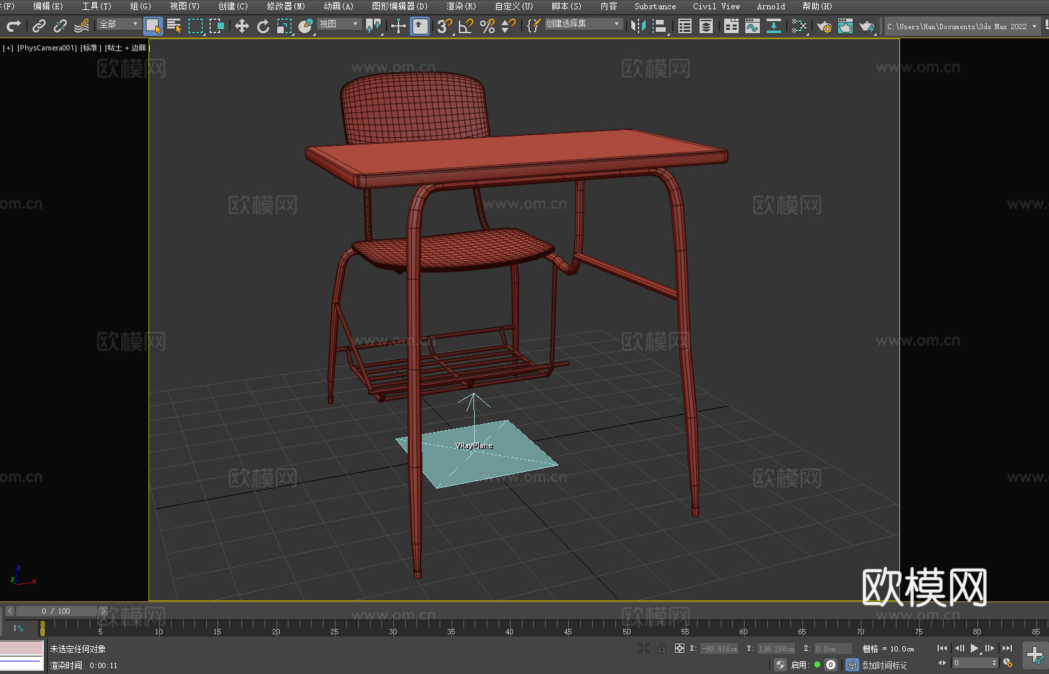Click the Align tool icon
The width and height of the screenshot is (1049, 674).
coord(660,26)
